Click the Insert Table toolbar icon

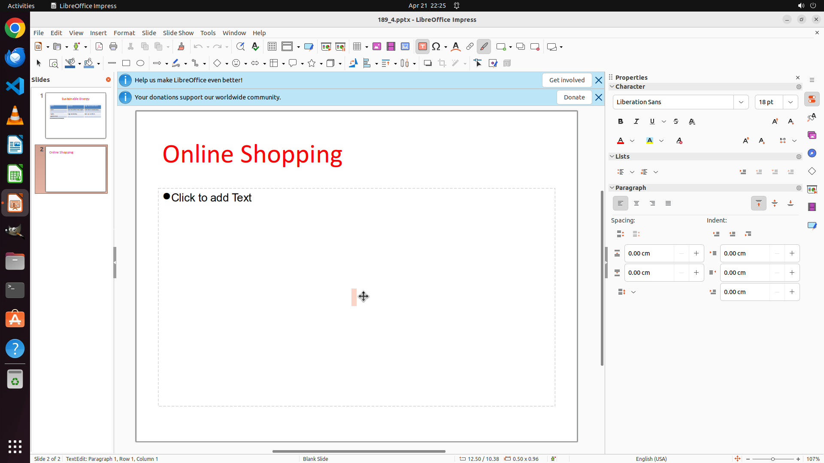click(x=357, y=47)
